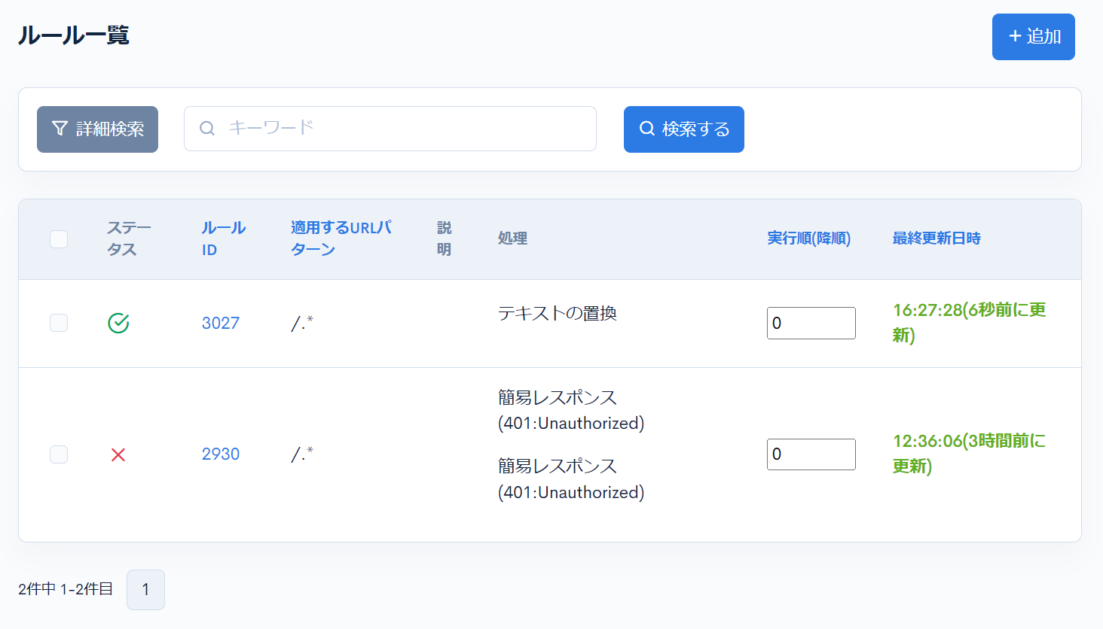Click the first 簡易レスポンス (401:Unauthorized) entry
Image resolution: width=1103 pixels, height=629 pixels.
click(x=571, y=410)
